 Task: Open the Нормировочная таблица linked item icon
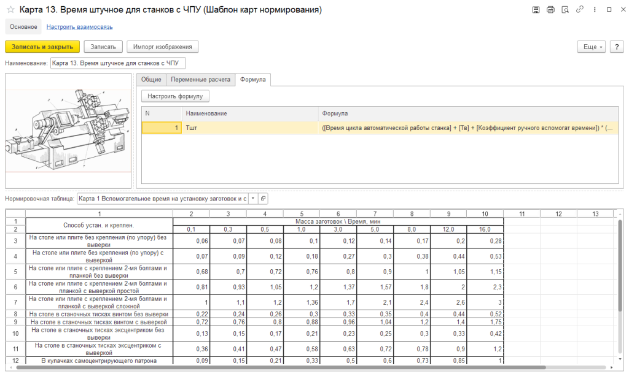click(x=263, y=199)
